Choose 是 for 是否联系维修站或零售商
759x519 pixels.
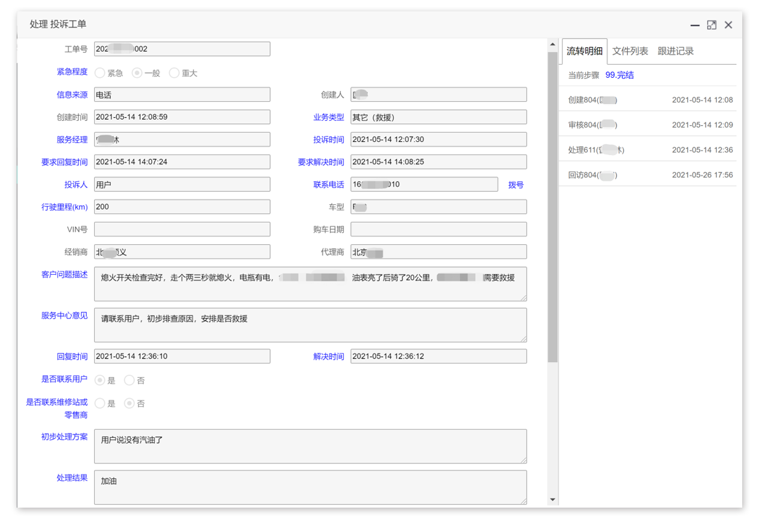coord(100,403)
